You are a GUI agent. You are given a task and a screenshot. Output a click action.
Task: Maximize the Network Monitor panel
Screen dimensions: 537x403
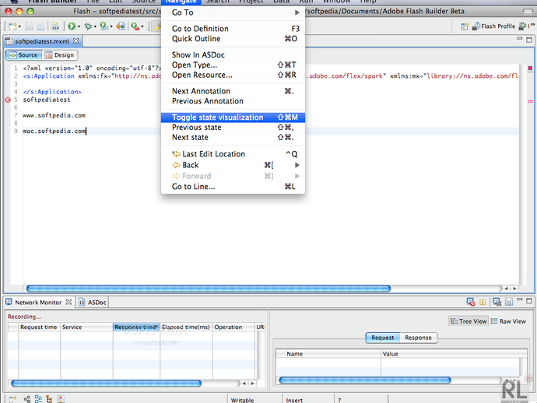pyautogui.click(x=529, y=300)
